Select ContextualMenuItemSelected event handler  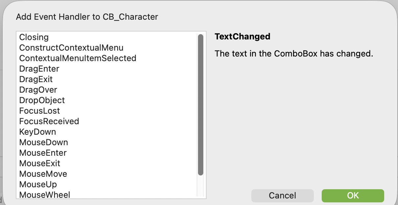tap(78, 58)
